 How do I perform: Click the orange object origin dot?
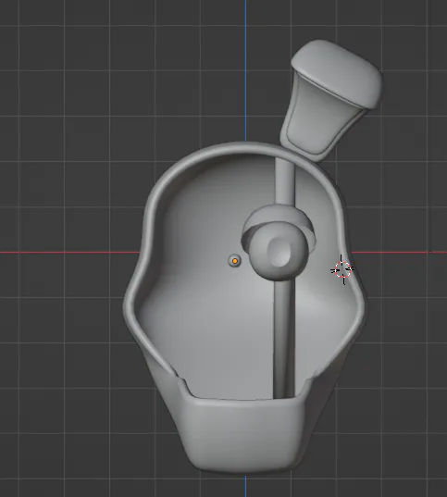point(235,261)
